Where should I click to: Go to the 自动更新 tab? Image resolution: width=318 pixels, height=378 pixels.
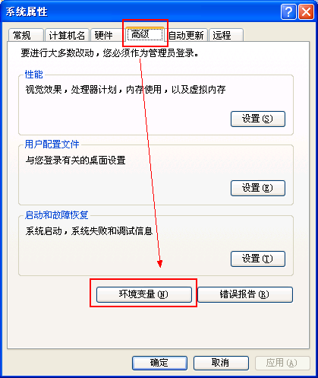187,35
